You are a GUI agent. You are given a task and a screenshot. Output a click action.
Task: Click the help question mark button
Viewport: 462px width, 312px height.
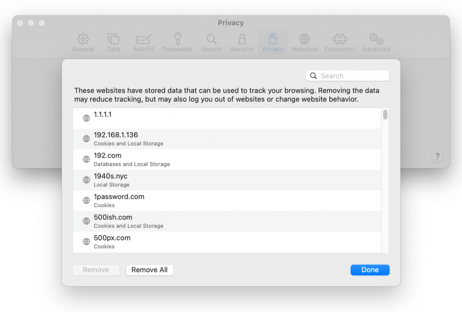click(x=437, y=156)
